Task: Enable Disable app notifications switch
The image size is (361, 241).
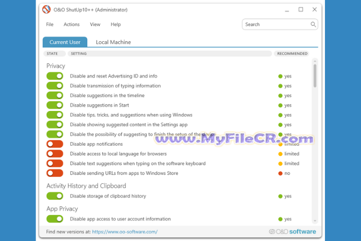Action: [x=55, y=144]
